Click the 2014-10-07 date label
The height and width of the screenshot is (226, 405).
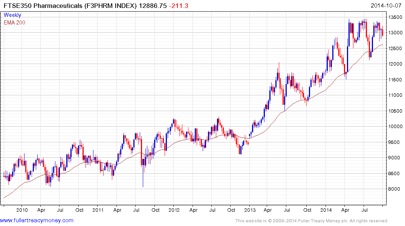tap(386, 6)
